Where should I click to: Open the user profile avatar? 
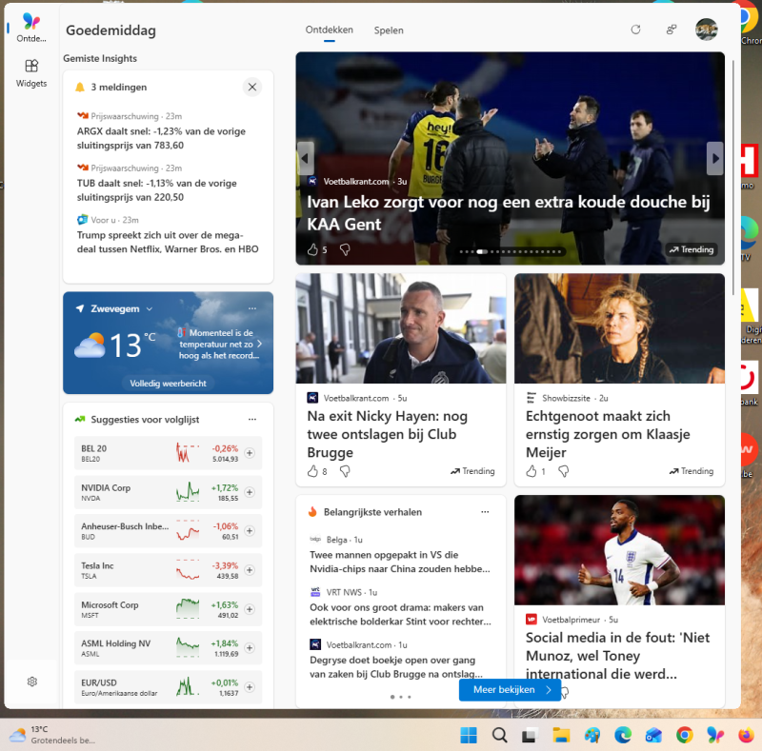click(706, 30)
